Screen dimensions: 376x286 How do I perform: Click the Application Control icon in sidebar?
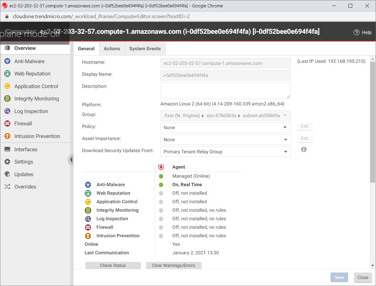tap(7, 86)
